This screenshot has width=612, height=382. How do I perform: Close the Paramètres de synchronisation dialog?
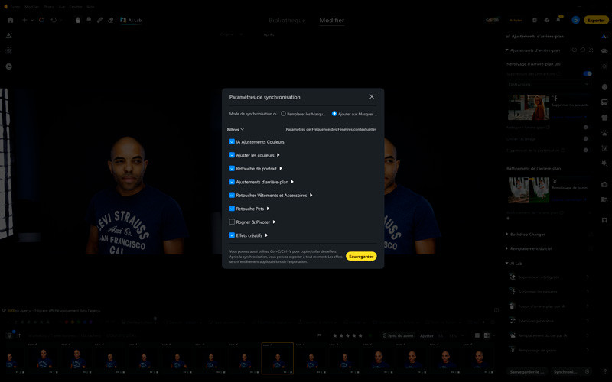372,97
